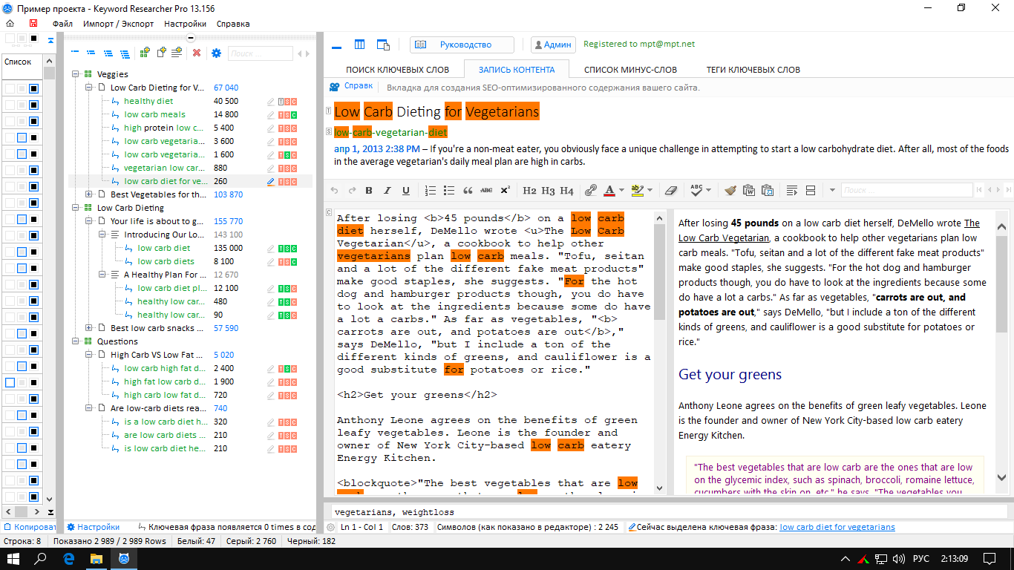
Task: Switch to the ПОИСК КЛЮЧЕВЫХ СЛОВ tab
Action: 398,70
